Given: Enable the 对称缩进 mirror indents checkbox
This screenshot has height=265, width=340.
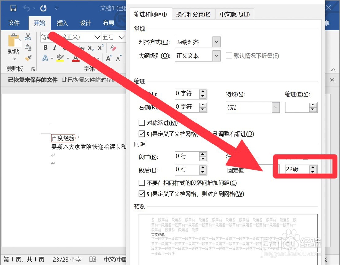Looking at the screenshot, I should [142, 123].
